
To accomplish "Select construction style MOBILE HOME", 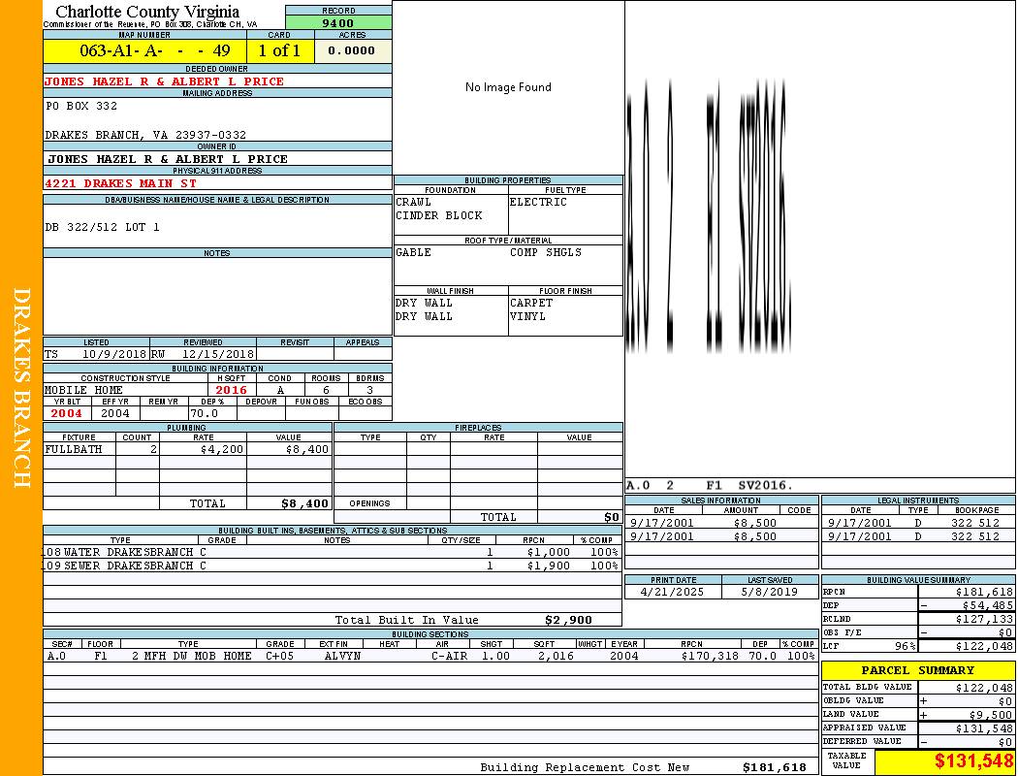I will [83, 390].
